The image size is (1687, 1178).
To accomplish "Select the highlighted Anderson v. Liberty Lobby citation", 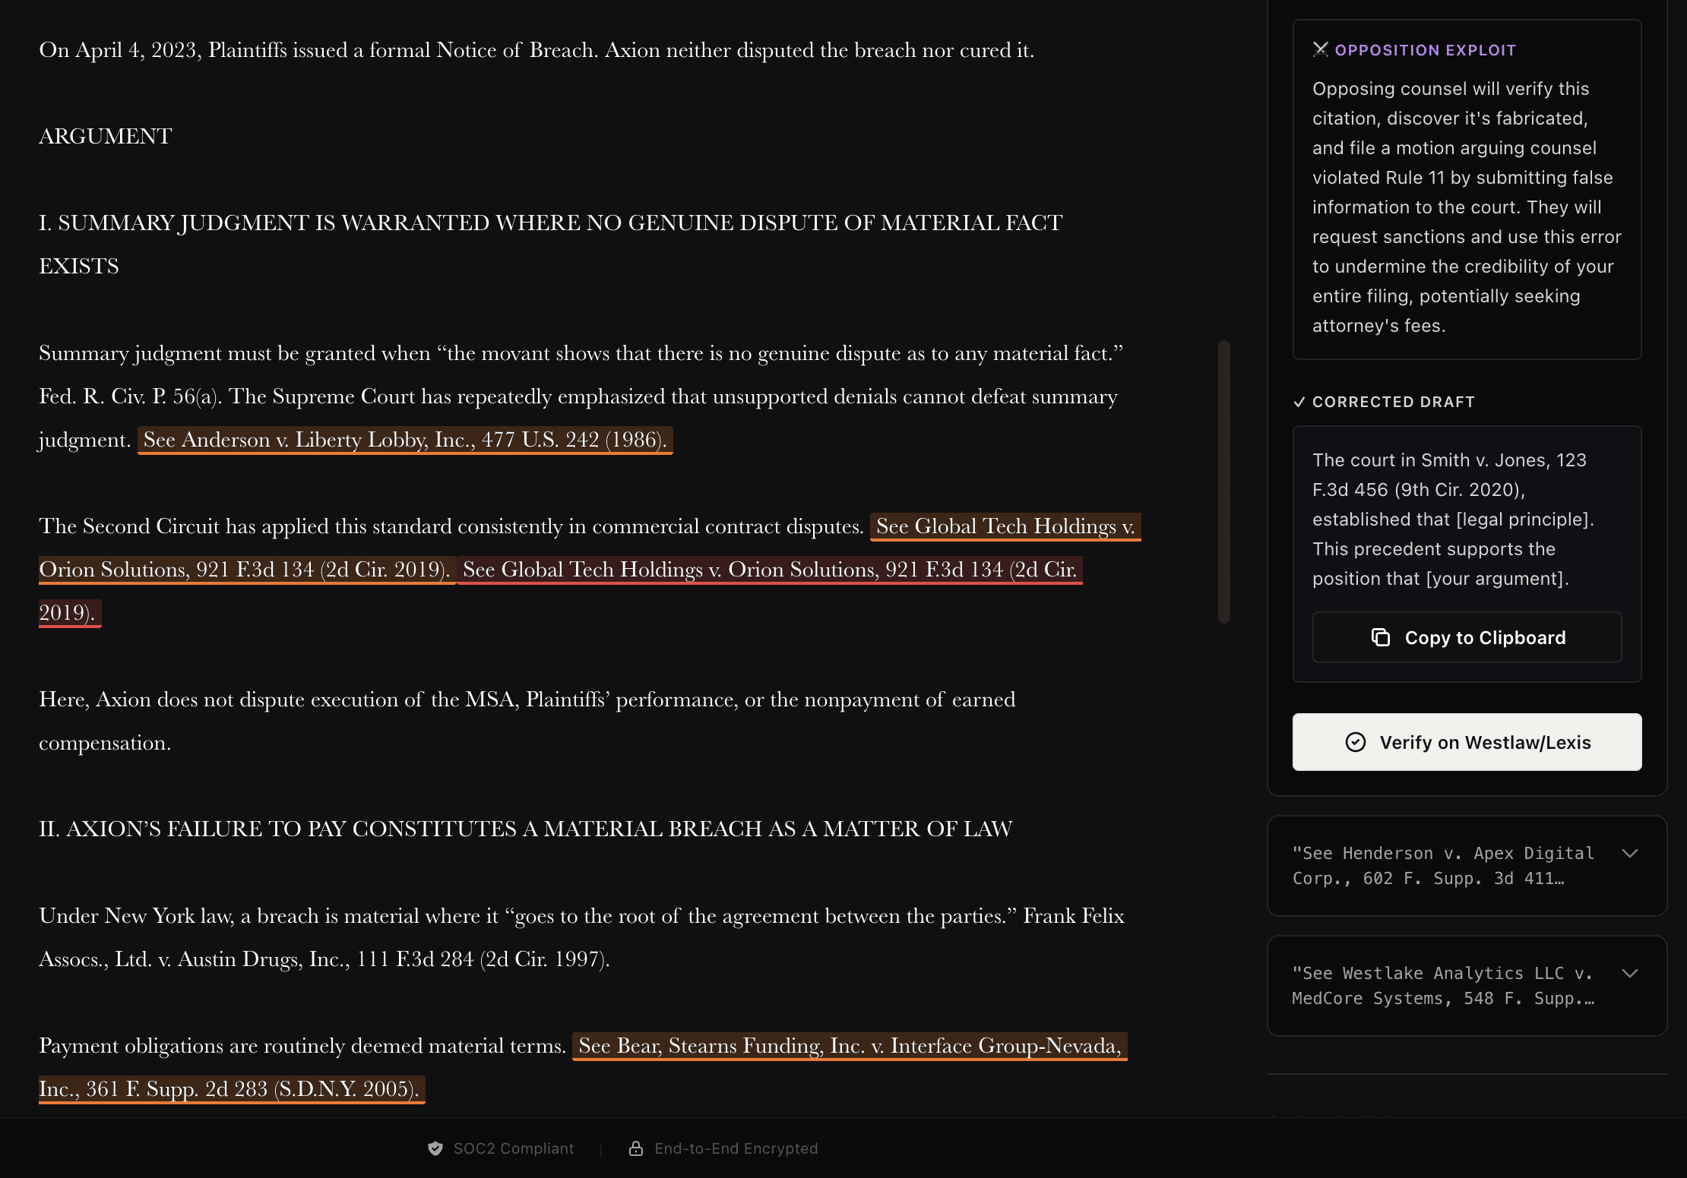I will [404, 440].
